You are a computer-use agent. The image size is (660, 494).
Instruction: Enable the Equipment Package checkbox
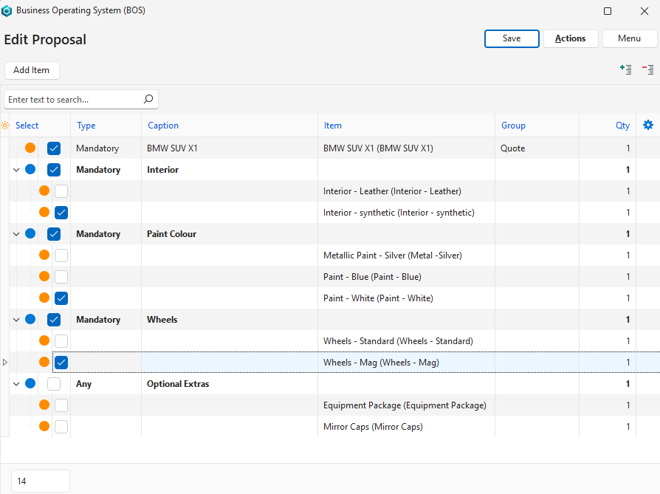61,405
